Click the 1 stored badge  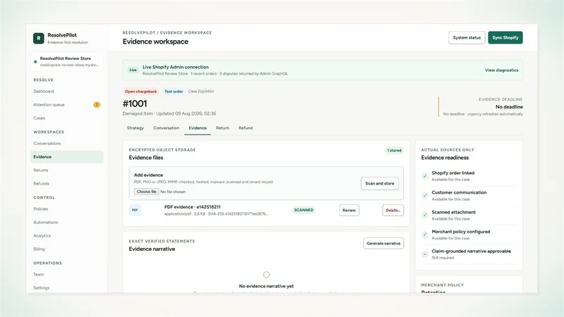(394, 150)
